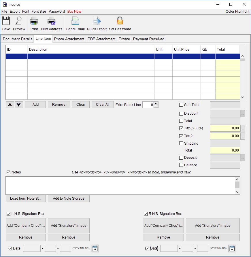The image size is (251, 257).
Task: Switch to PDF Attachment tab
Action: (x=101, y=39)
